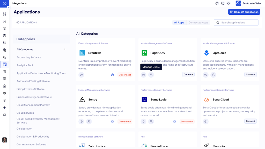This screenshot has width=265, height=149.
Task: Disconnect the Sumo Logic application
Action: 187,121
